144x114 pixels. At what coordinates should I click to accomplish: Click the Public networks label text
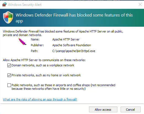click(63, 87)
